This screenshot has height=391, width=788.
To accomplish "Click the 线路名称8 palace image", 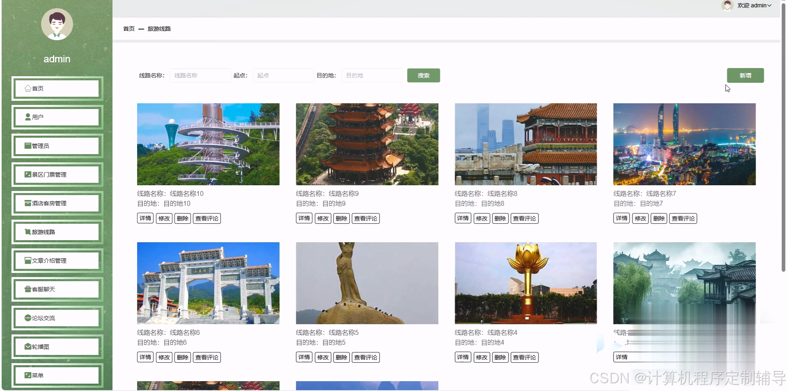I will (x=526, y=144).
